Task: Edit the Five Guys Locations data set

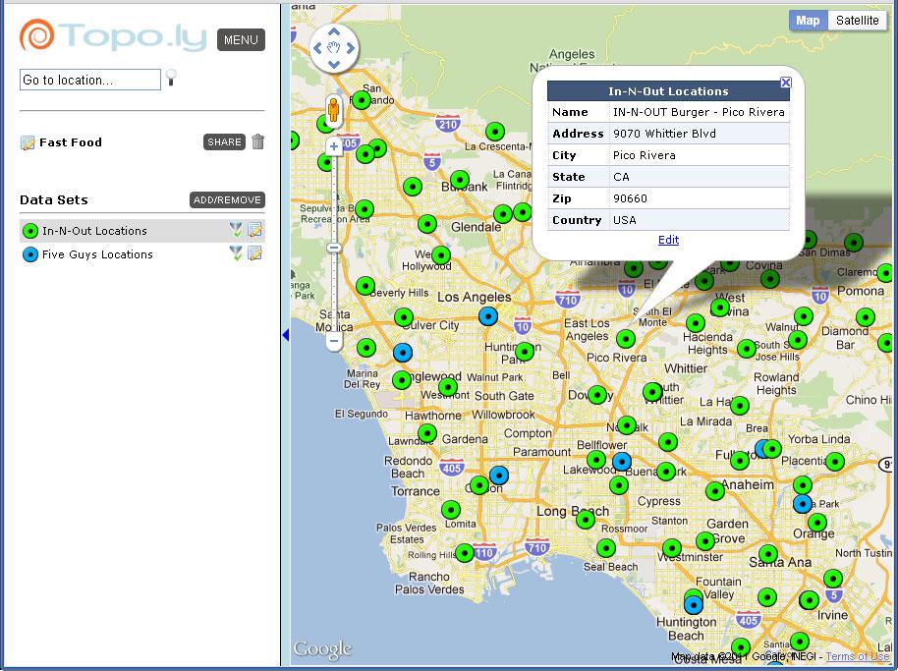Action: click(254, 253)
